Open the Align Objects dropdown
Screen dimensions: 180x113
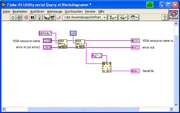[113, 18]
